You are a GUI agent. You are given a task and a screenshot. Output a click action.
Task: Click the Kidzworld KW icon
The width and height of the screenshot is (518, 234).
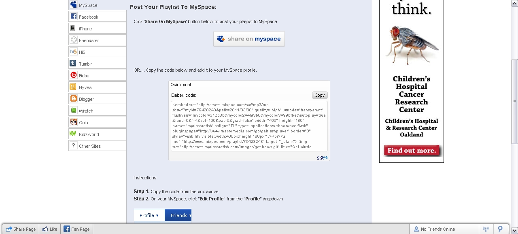[73, 134]
